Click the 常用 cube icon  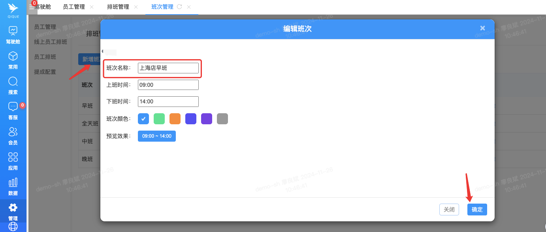(x=13, y=56)
